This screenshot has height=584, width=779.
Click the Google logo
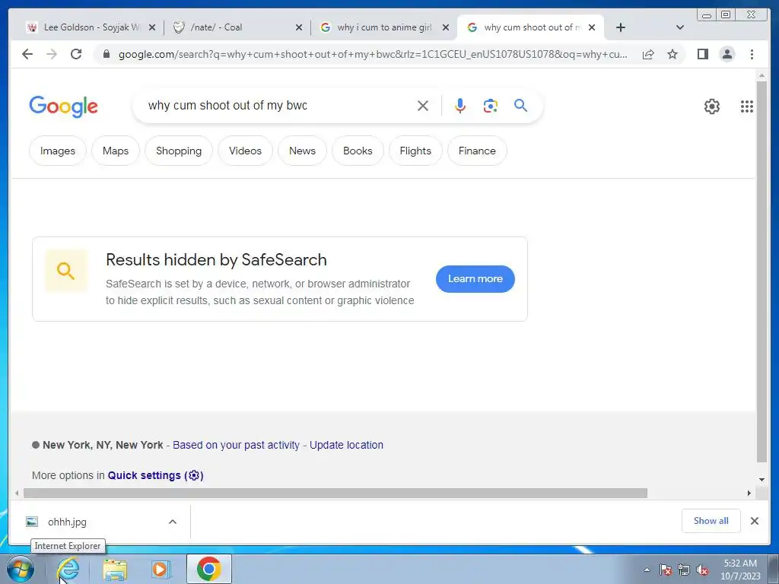64,106
